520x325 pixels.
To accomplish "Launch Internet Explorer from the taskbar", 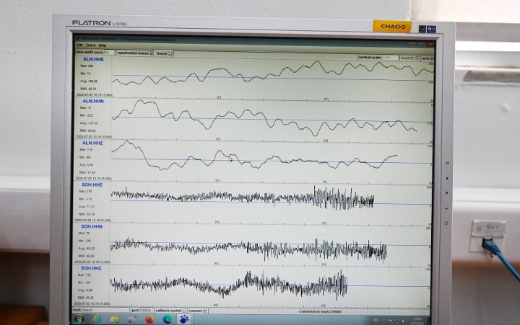I will click(97, 319).
